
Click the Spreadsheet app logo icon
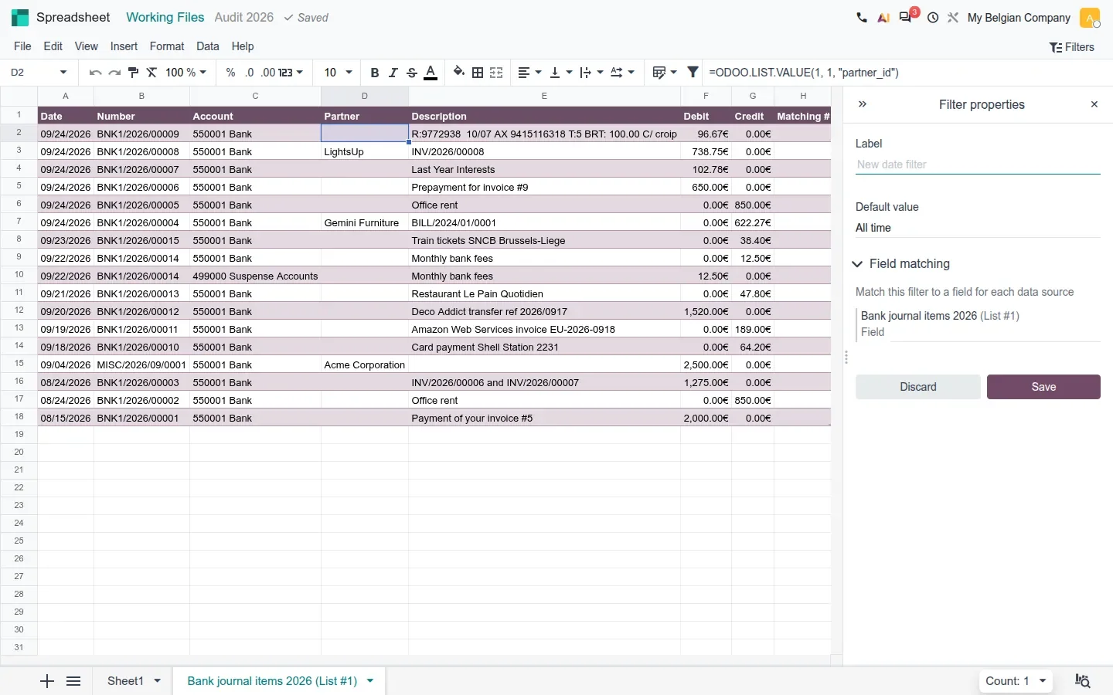pyautogui.click(x=20, y=17)
